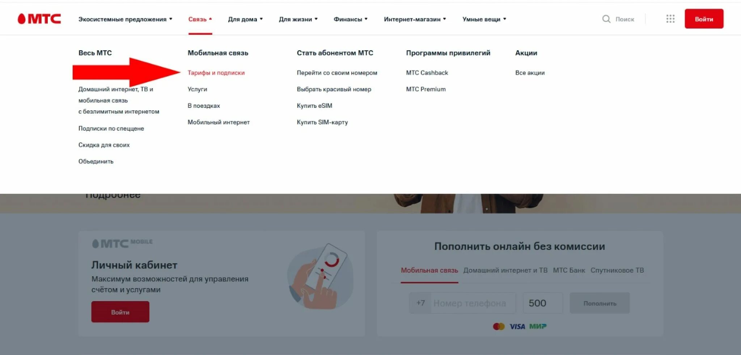
Task: Click Пополнить онлайн без комиссии title
Action: click(x=520, y=247)
